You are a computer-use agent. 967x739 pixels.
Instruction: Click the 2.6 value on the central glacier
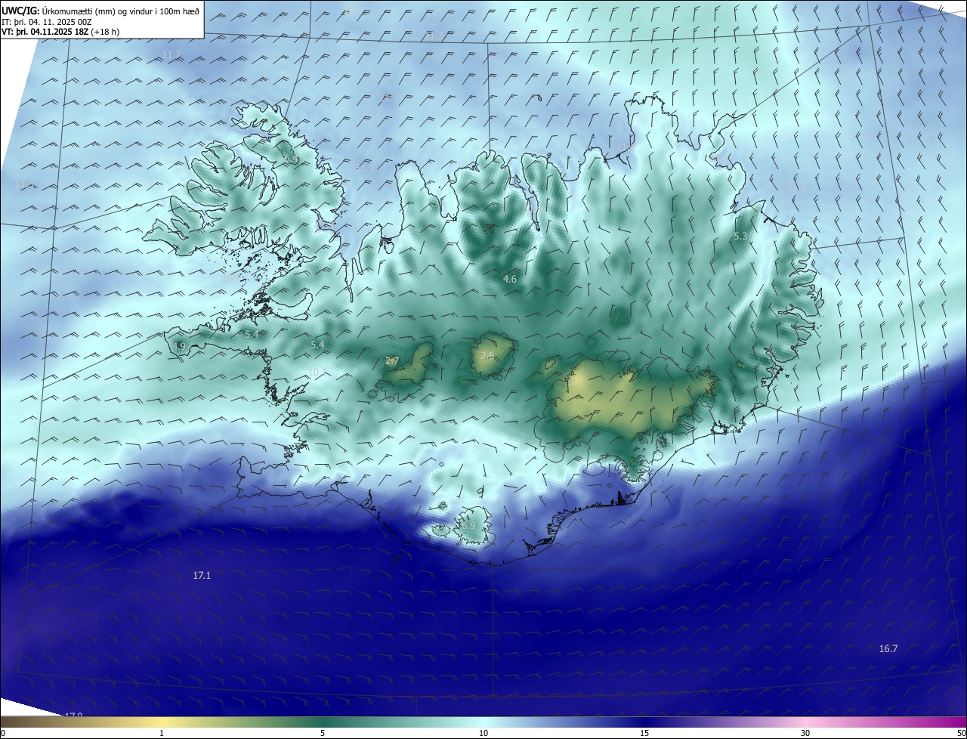point(487,355)
